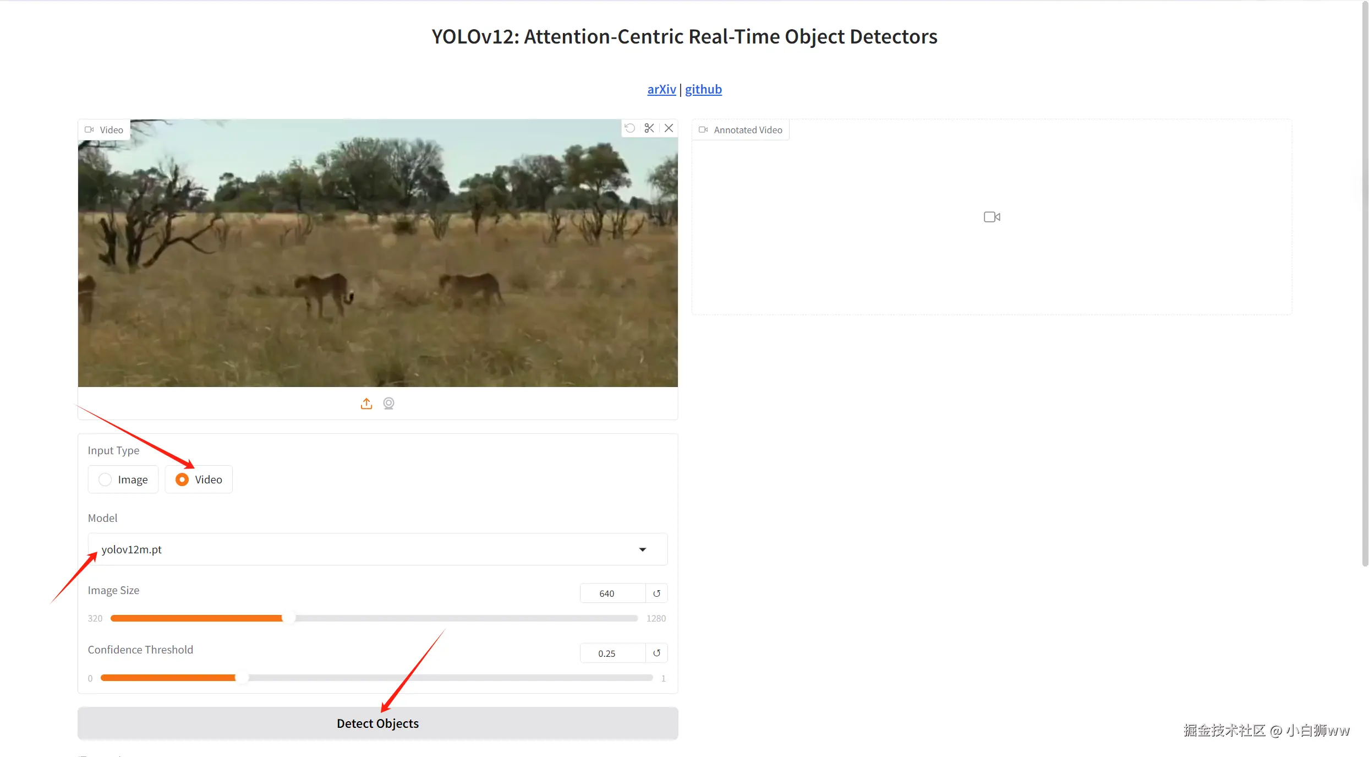This screenshot has width=1369, height=757.
Task: Click the Video panel label tab
Action: [x=105, y=130]
